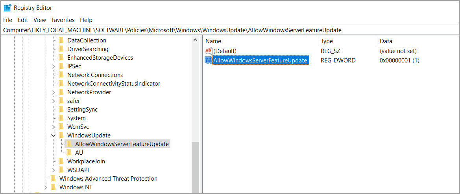460x194 pixels.
Task: Click the Registry Editor app icon in title bar
Action: tap(7, 7)
